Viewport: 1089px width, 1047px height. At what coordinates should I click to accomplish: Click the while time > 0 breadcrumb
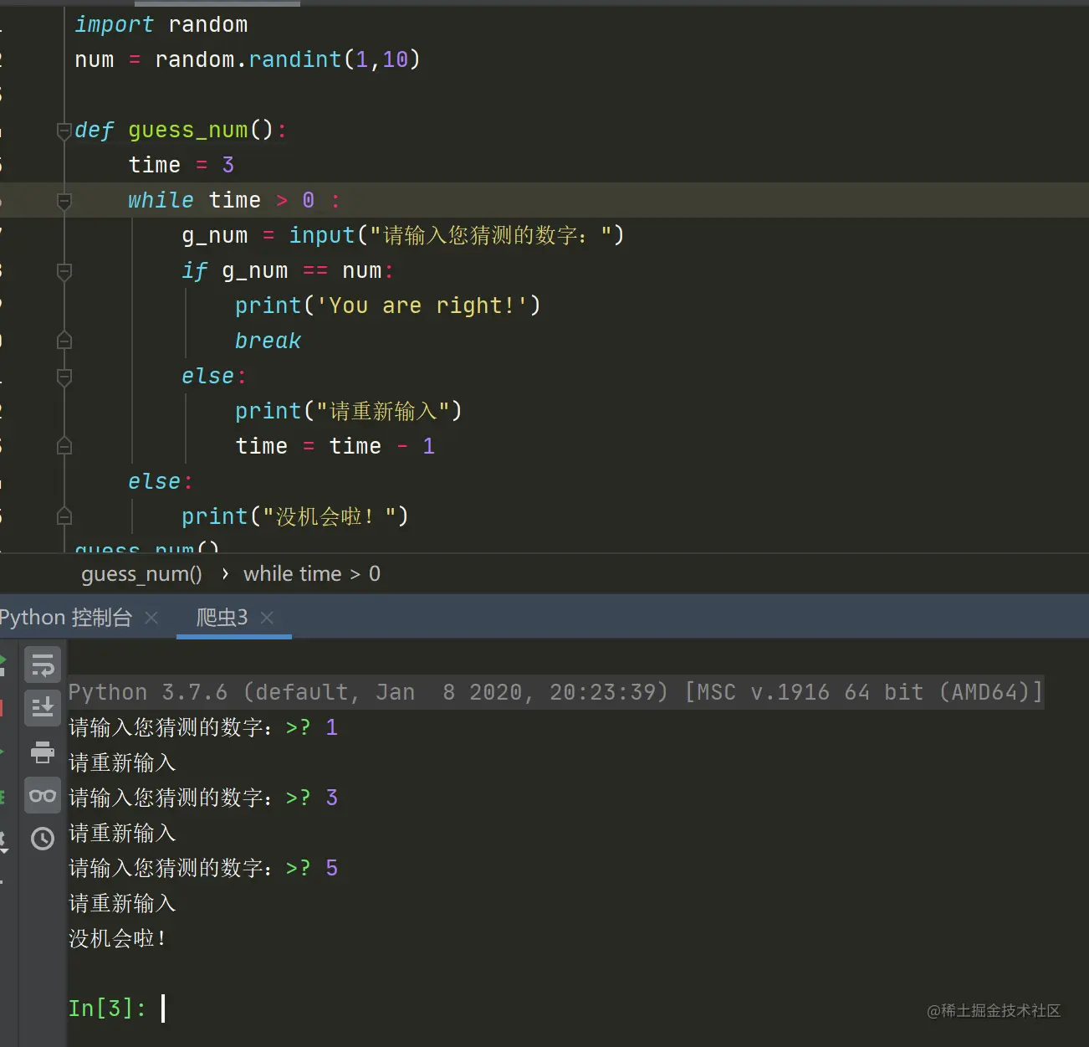click(312, 574)
